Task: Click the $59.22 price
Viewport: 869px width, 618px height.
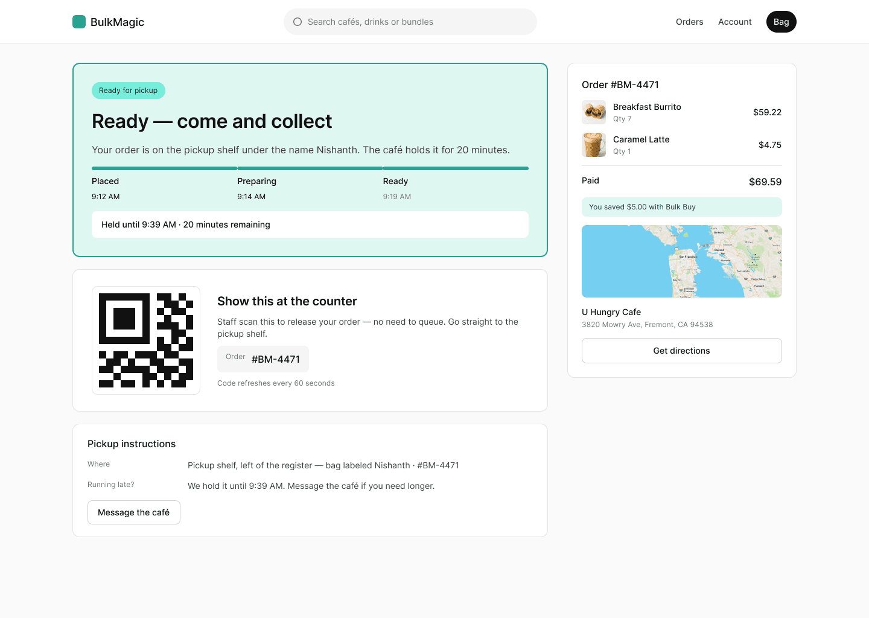Action: click(x=767, y=112)
